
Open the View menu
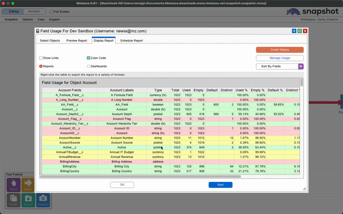pos(41,19)
